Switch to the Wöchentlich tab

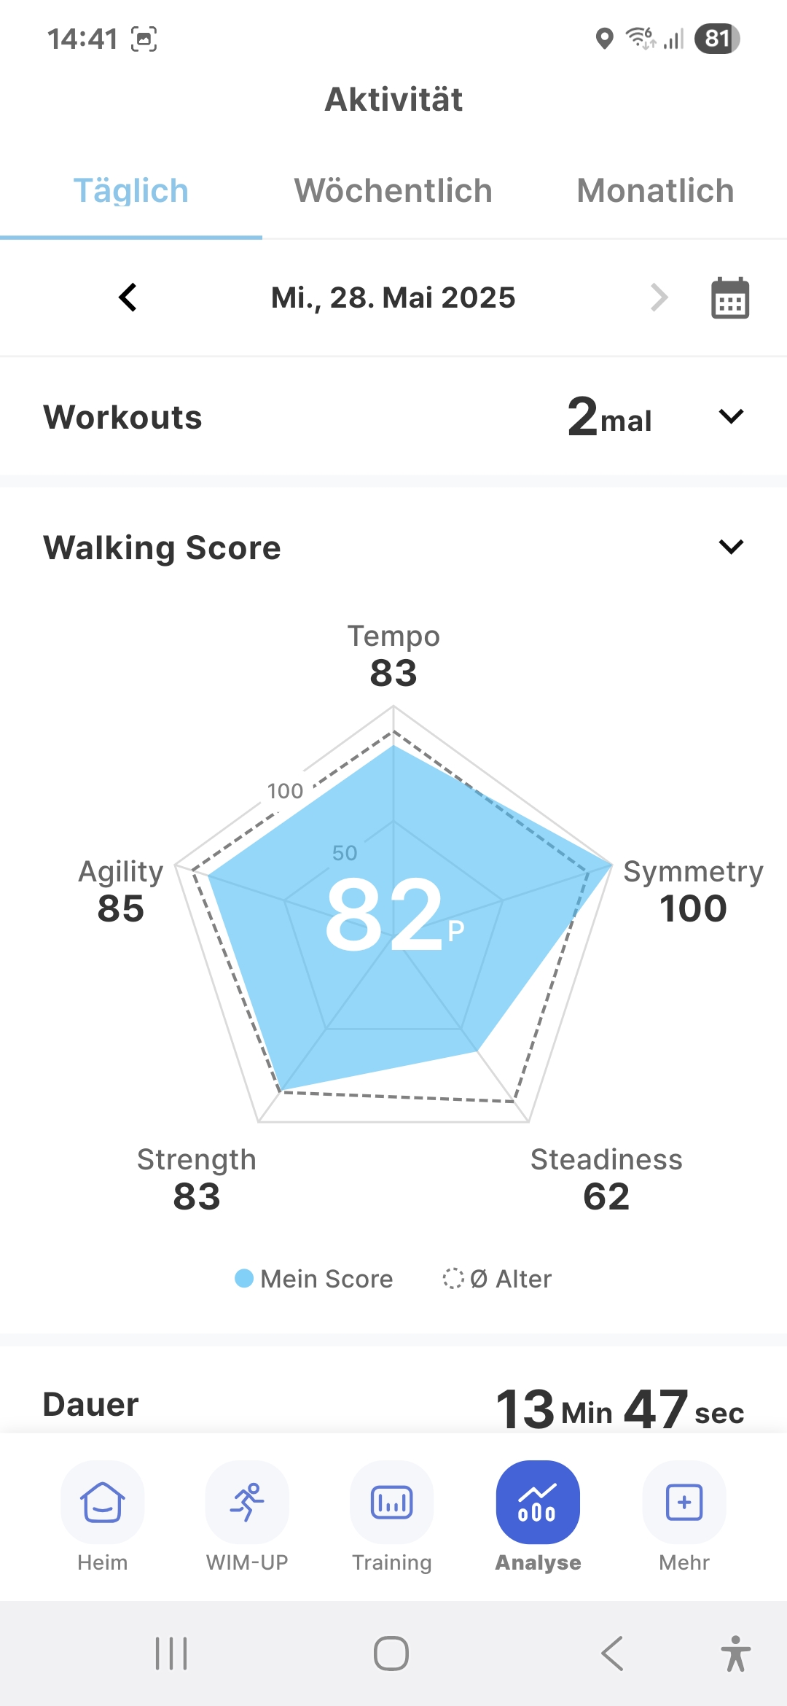click(393, 191)
